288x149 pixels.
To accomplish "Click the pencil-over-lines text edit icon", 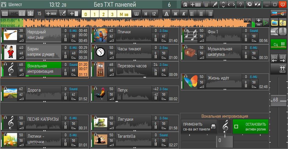I will pyautogui.click(x=63, y=14).
